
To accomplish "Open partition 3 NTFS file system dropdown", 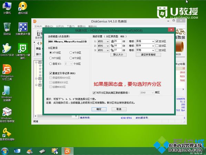I will pyautogui.click(x=103, y=50).
